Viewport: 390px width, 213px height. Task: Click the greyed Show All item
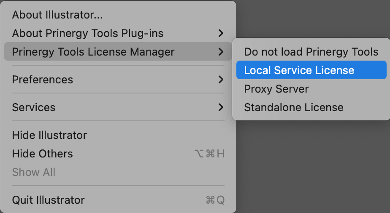pos(34,172)
